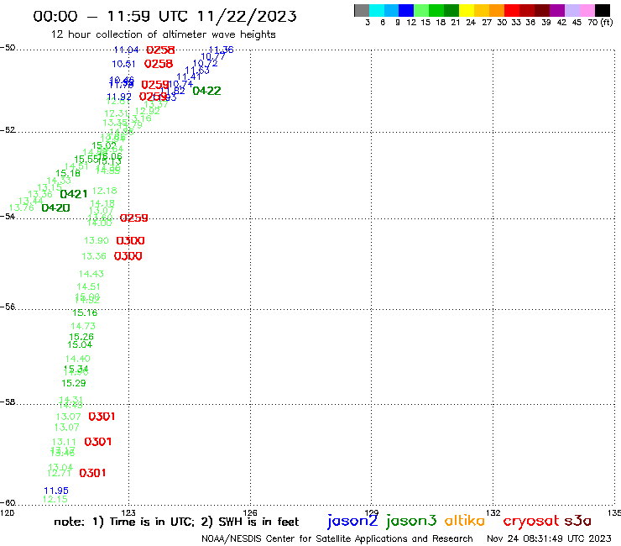
Task: Click the green time stamp '0422'
Action: (206, 91)
